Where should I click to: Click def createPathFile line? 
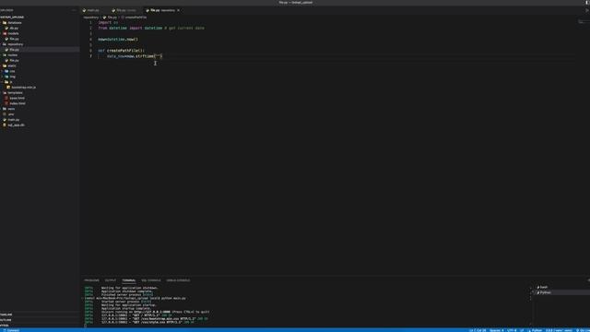[121, 51]
